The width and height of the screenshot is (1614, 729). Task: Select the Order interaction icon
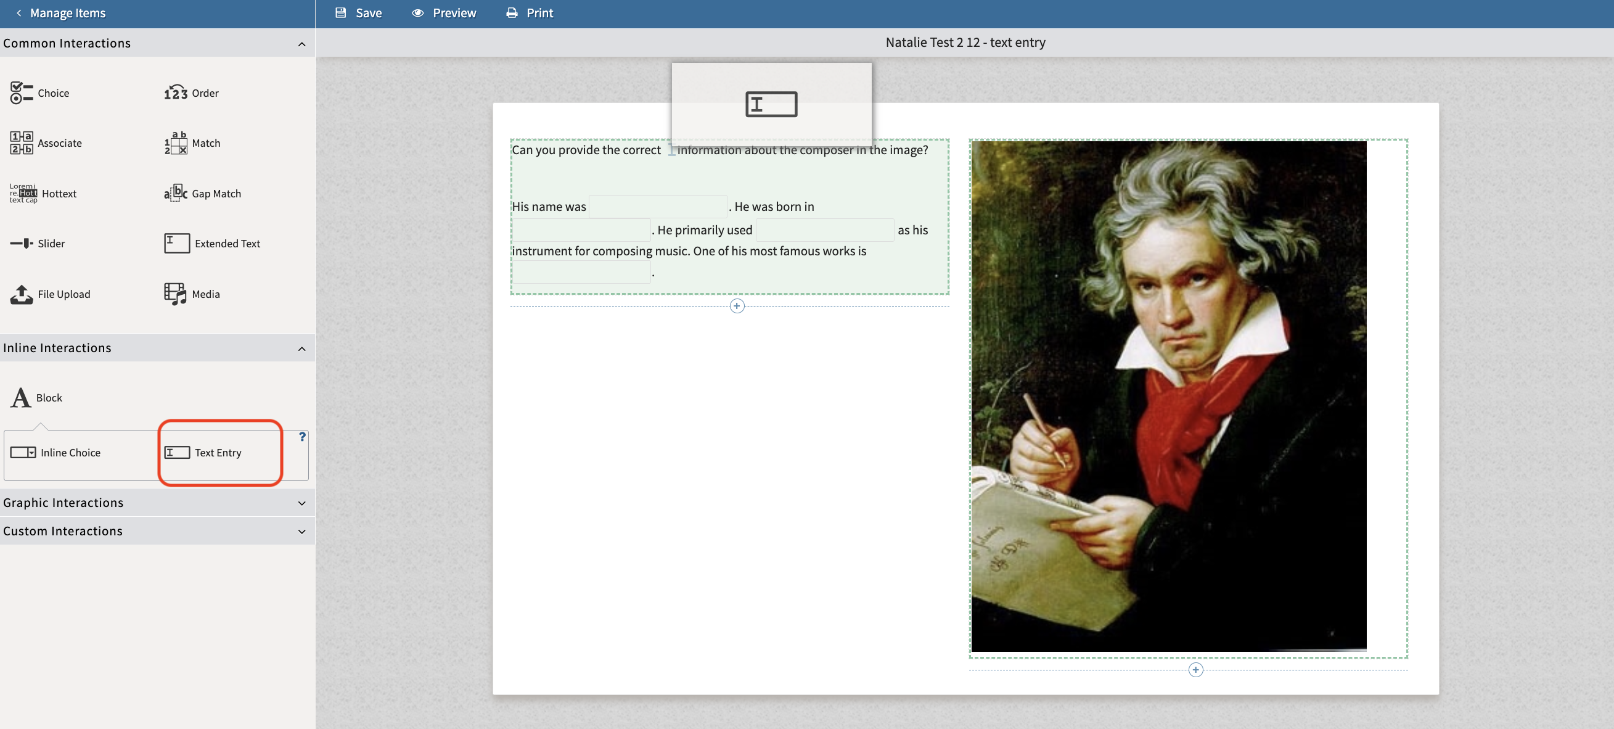(176, 93)
